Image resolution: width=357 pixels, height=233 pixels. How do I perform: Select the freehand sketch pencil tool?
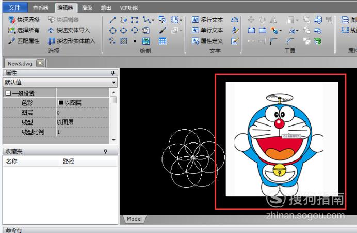tap(123, 20)
